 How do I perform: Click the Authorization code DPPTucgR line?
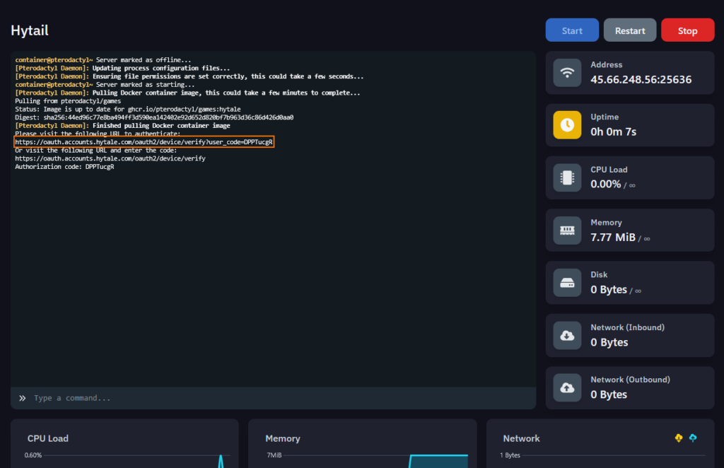pos(64,167)
